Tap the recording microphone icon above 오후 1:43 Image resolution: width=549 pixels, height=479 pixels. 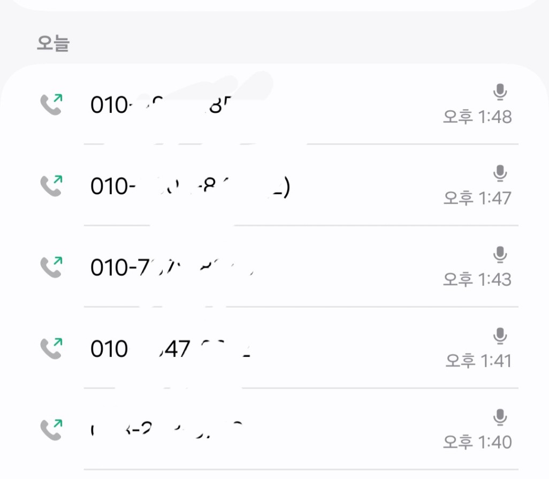click(x=500, y=255)
